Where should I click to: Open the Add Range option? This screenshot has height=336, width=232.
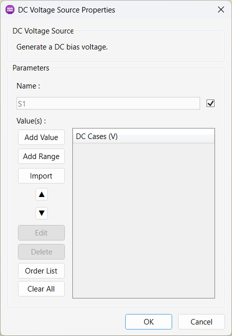point(41,156)
